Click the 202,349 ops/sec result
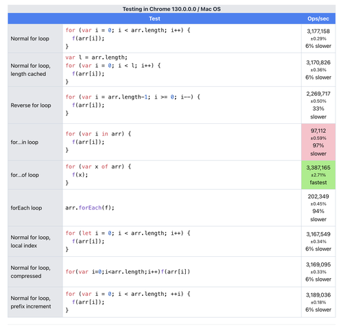 [x=318, y=197]
